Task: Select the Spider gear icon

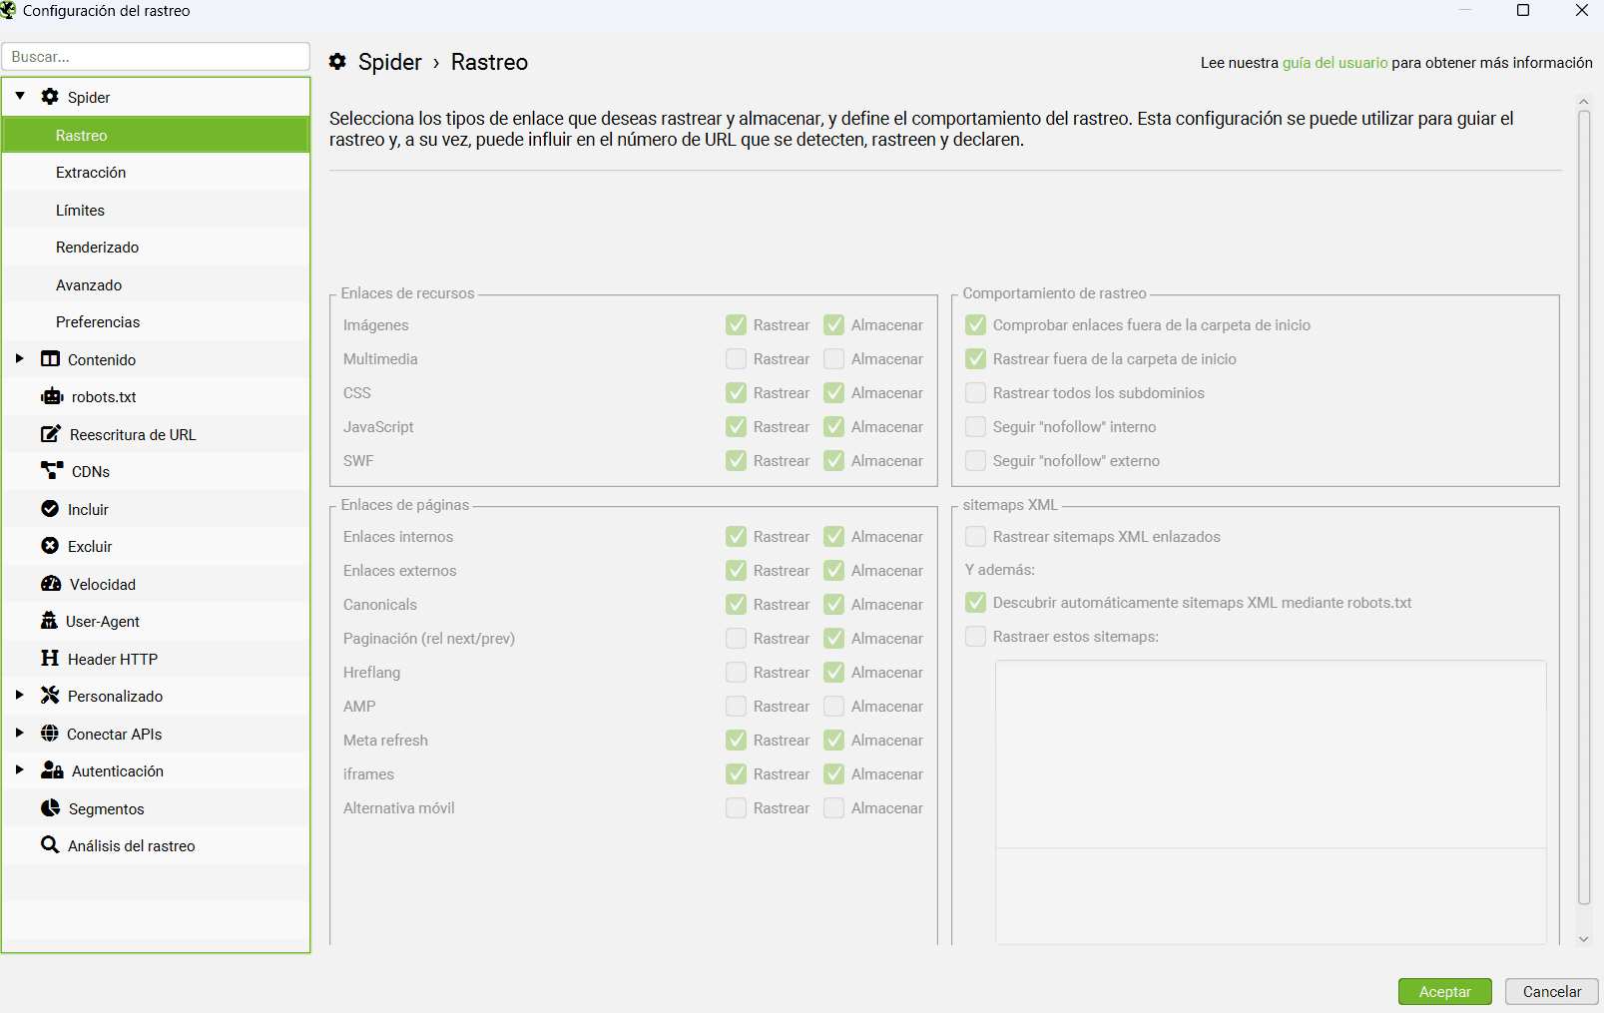Action: [48, 96]
